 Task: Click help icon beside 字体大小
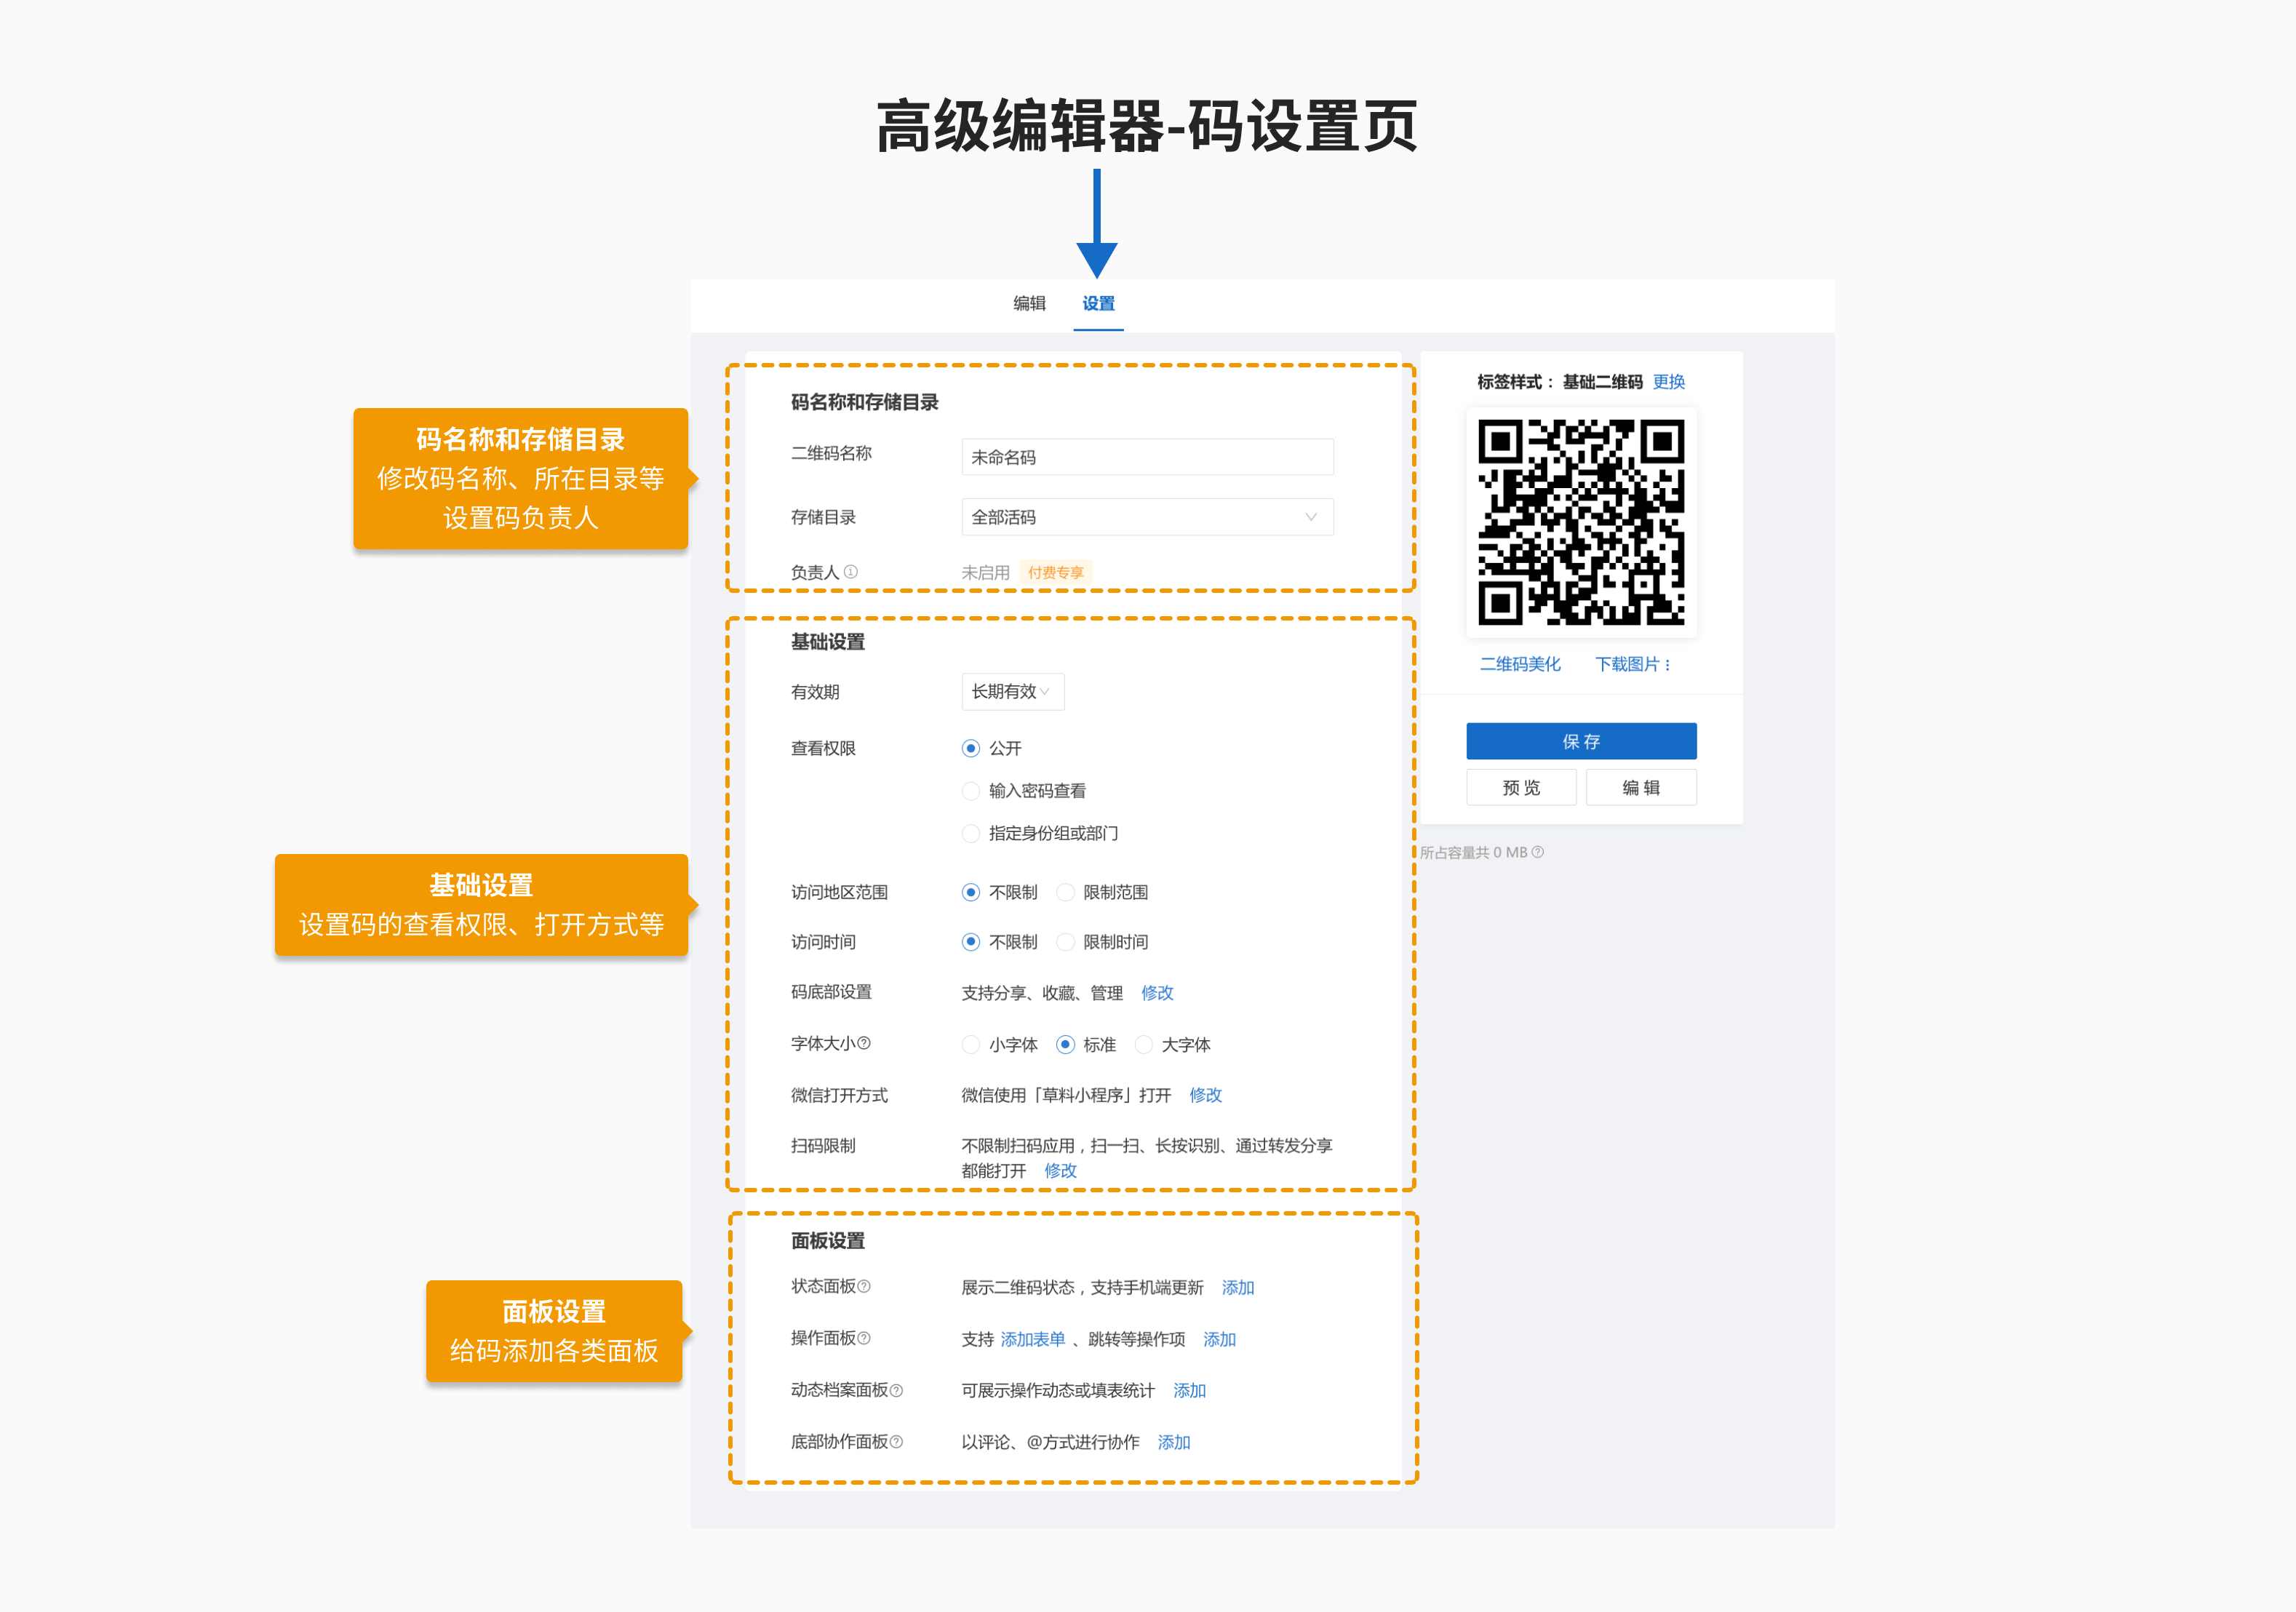point(864,1043)
